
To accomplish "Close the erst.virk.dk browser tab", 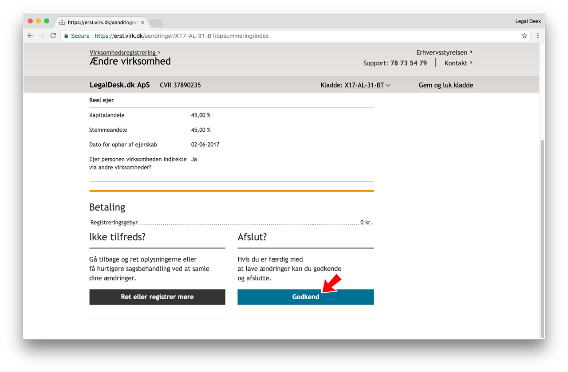I will [x=142, y=22].
